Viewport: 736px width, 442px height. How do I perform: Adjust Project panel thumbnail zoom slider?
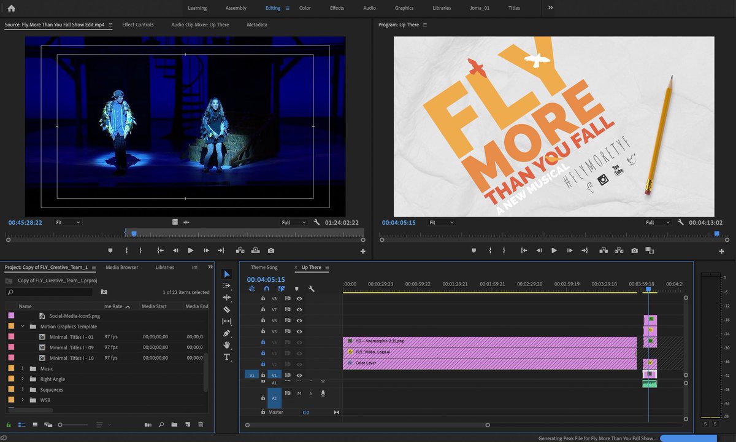(x=74, y=425)
